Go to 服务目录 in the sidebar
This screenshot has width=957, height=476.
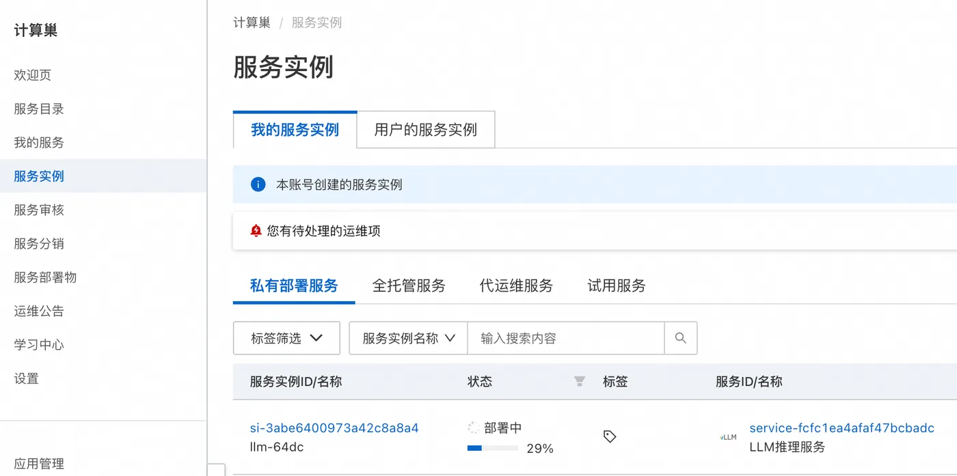tap(39, 109)
